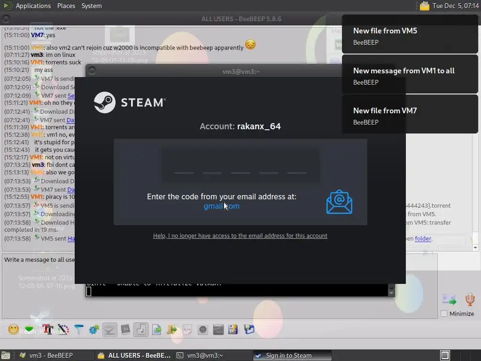The image size is (481, 361).
Task: Click the orange microphone voice message icon
Action: coord(470,299)
